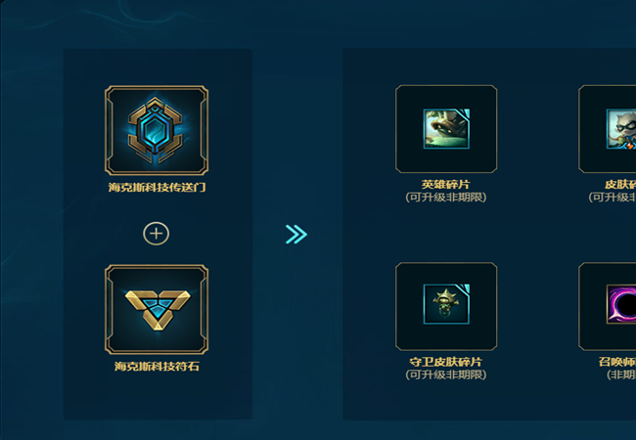
Task: Open the 英雄碎片 champion shard portrait
Action: [x=446, y=128]
